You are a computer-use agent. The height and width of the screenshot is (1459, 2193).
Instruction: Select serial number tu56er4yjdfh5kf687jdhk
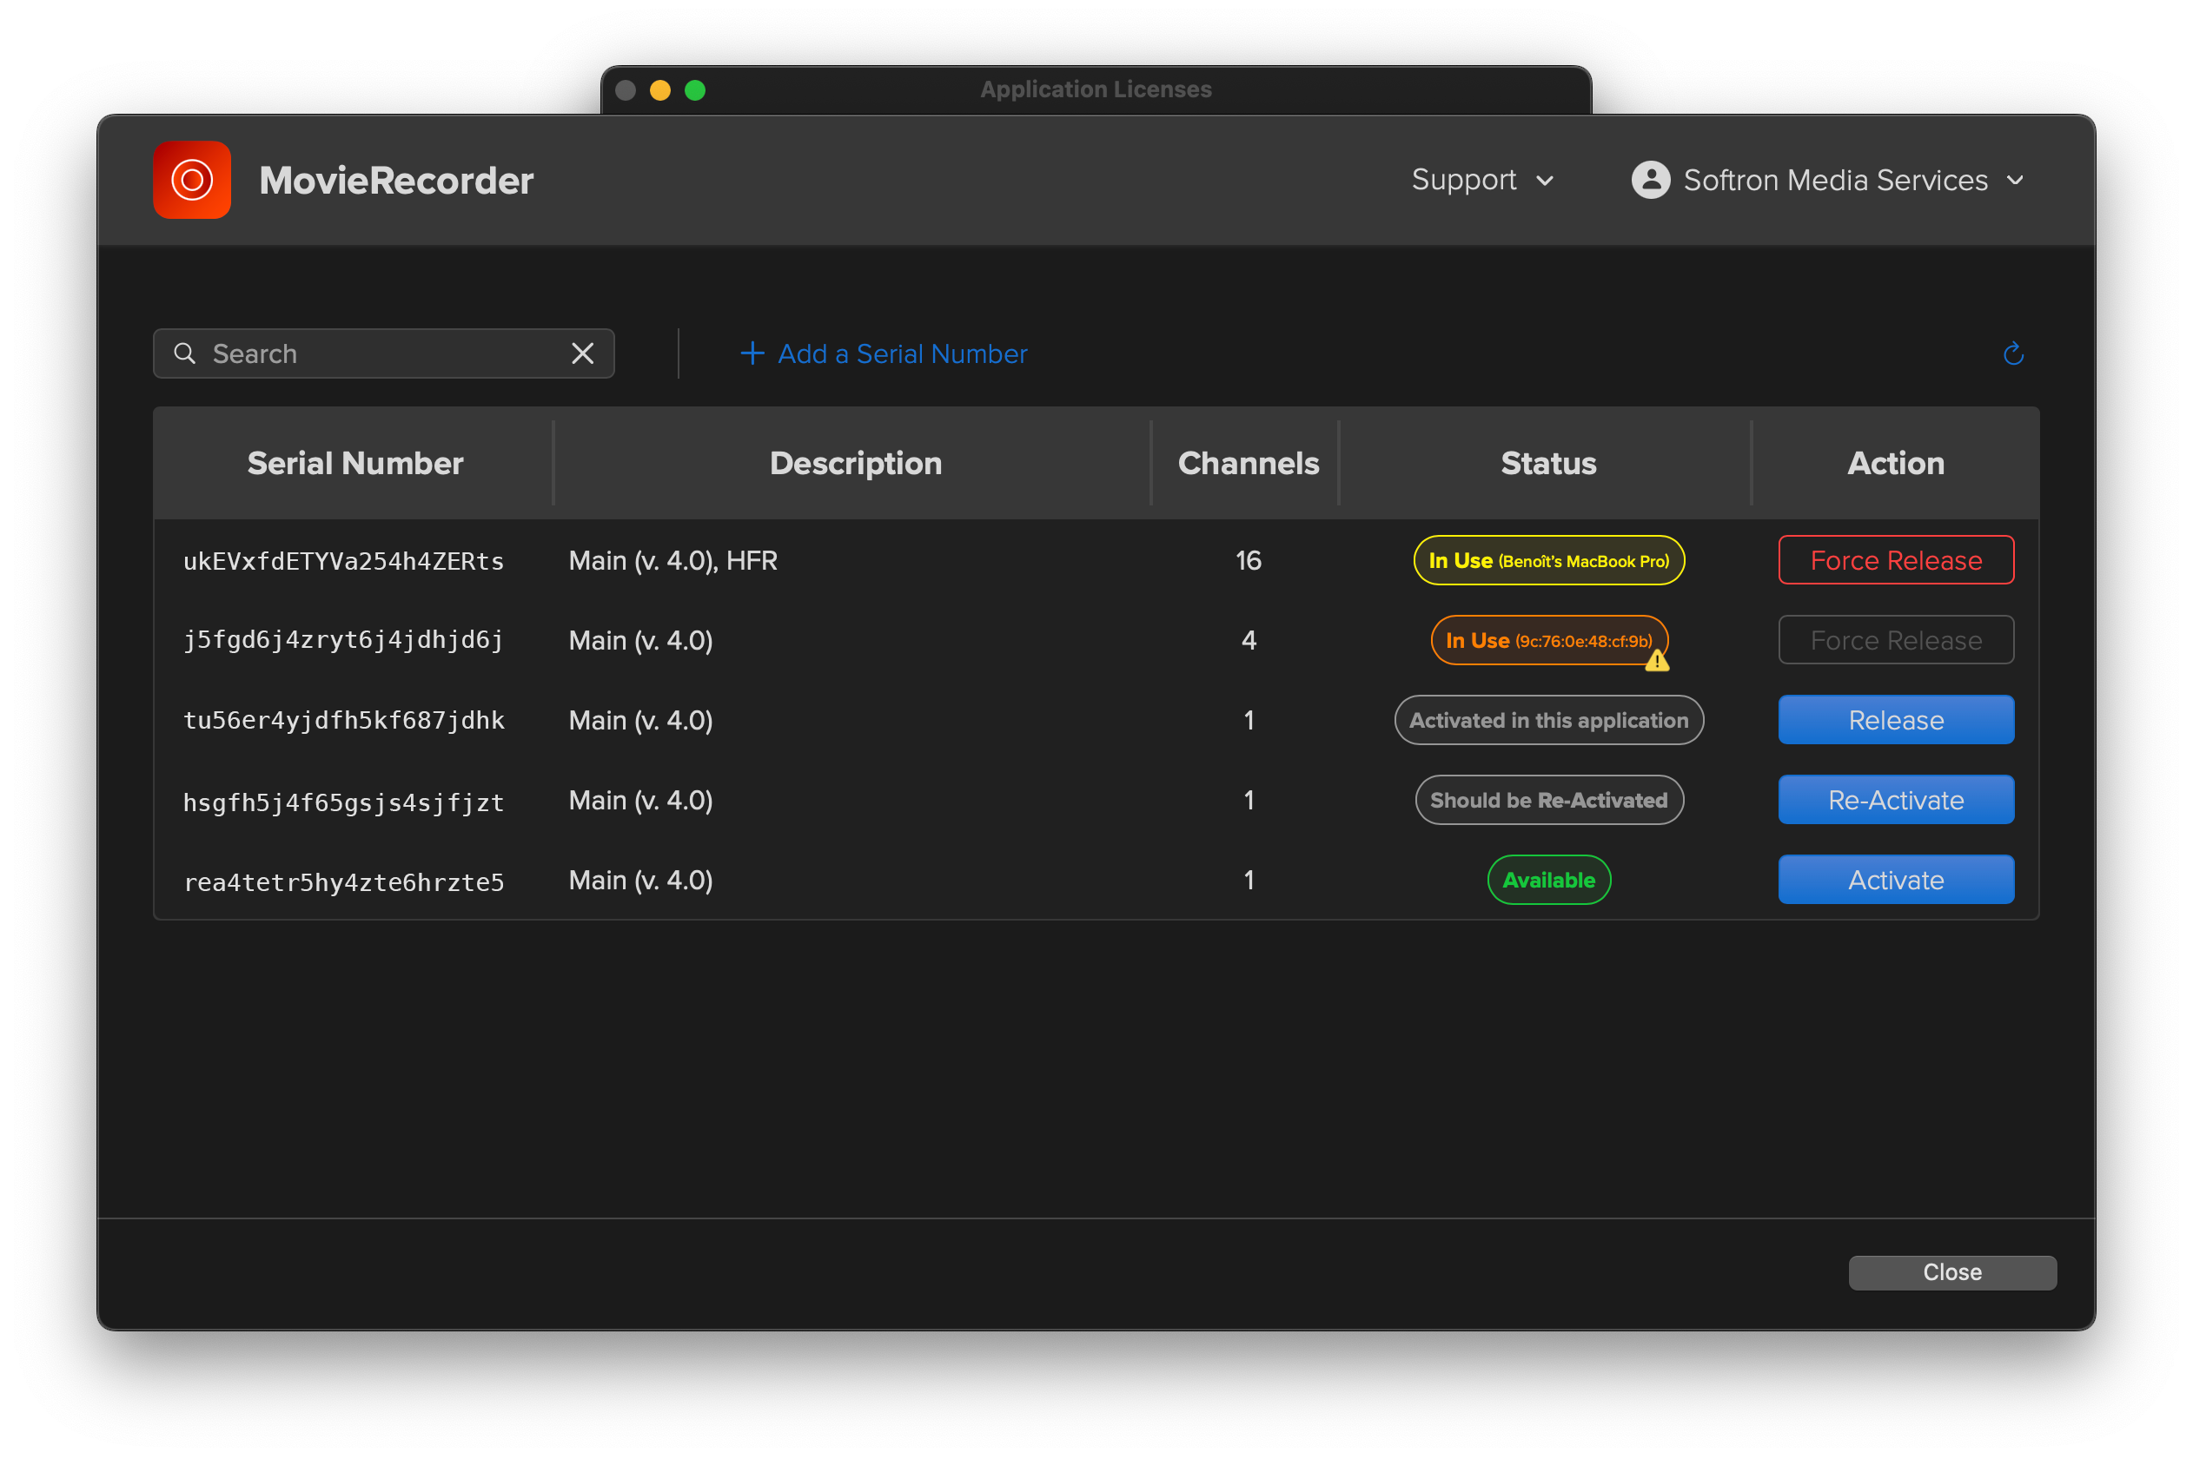coord(343,721)
